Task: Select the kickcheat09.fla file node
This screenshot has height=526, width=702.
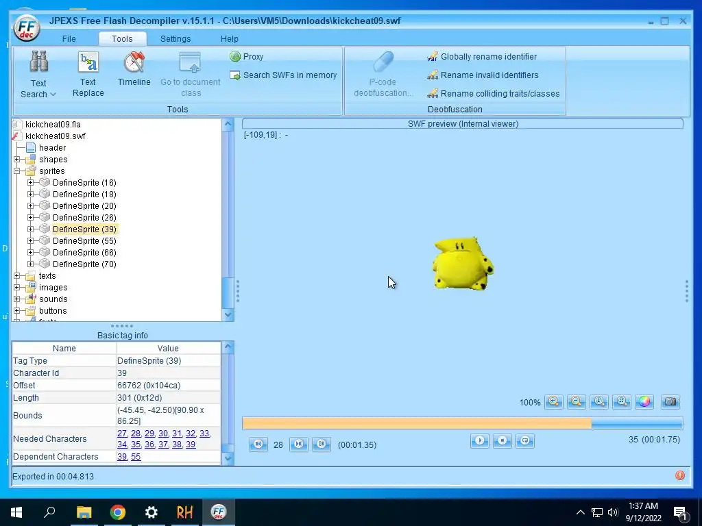Action: (x=53, y=125)
